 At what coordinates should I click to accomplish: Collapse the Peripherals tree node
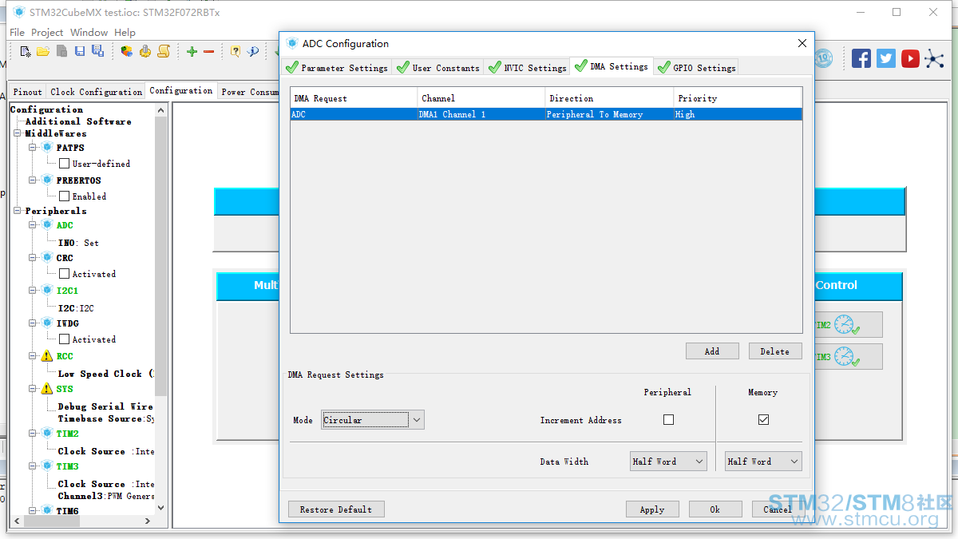[18, 211]
